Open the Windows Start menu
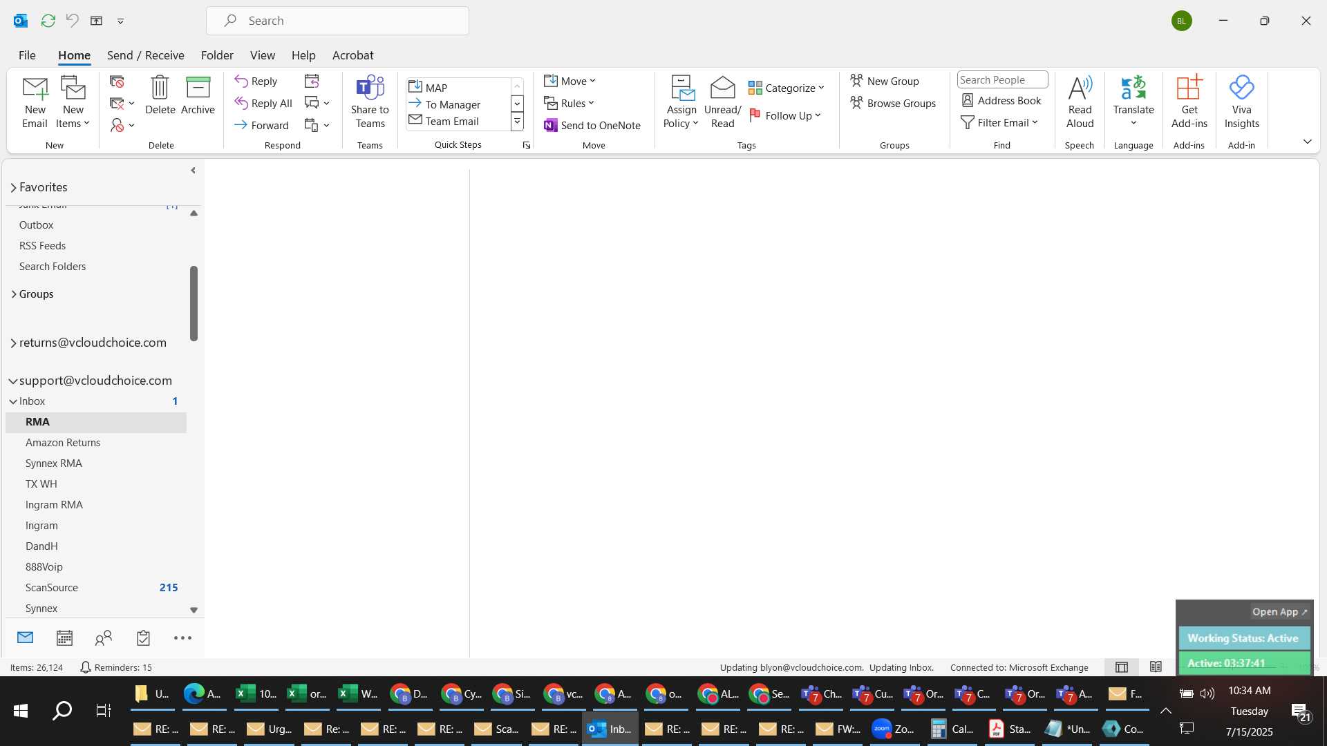This screenshot has width=1327, height=746. tap(21, 711)
